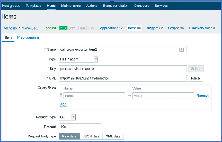The image size is (222, 142).
Task: Click the ZBX availability badge
Action: (63, 28)
